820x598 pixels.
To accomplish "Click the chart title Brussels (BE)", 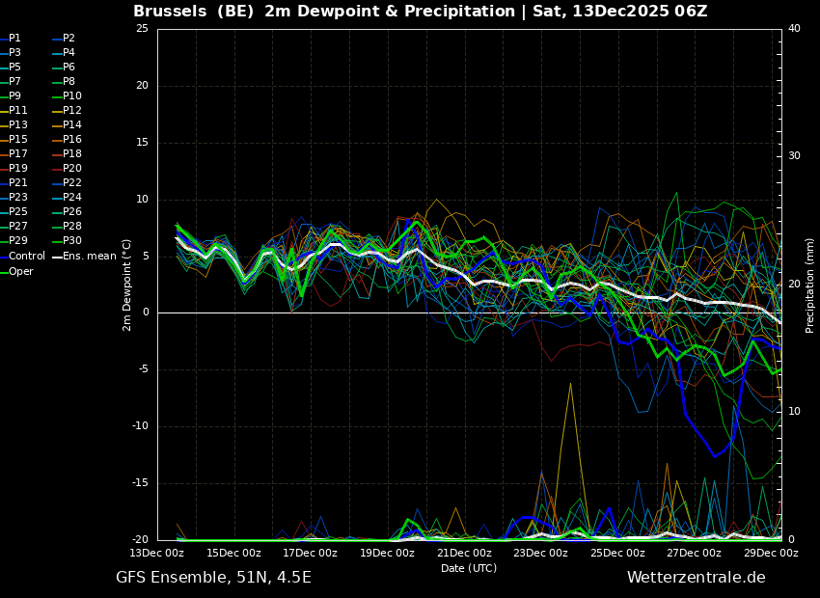I will [194, 12].
